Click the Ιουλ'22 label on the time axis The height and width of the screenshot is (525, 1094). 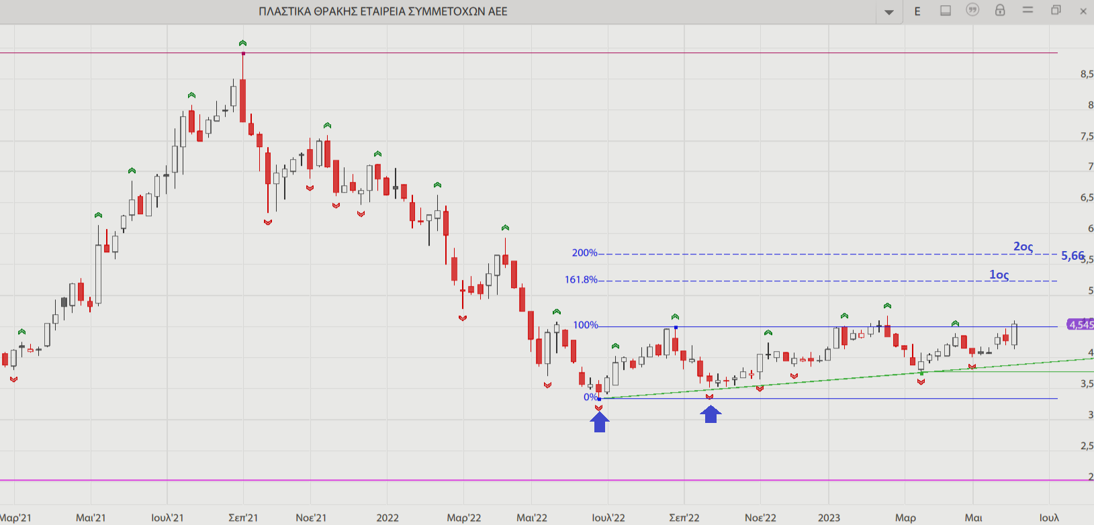click(608, 518)
